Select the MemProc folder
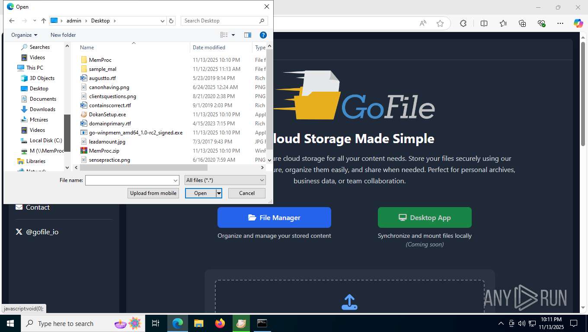The width and height of the screenshot is (588, 332). click(100, 60)
